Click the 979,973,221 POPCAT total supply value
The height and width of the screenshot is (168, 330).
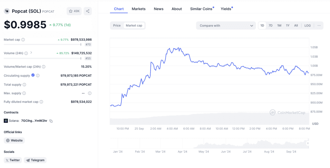click(76, 85)
